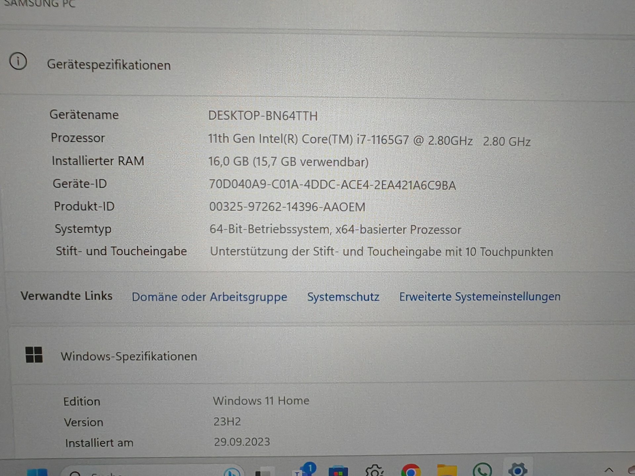Select the processor value i7-1165G7 text
This screenshot has width=635, height=476.
pyautogui.click(x=369, y=140)
